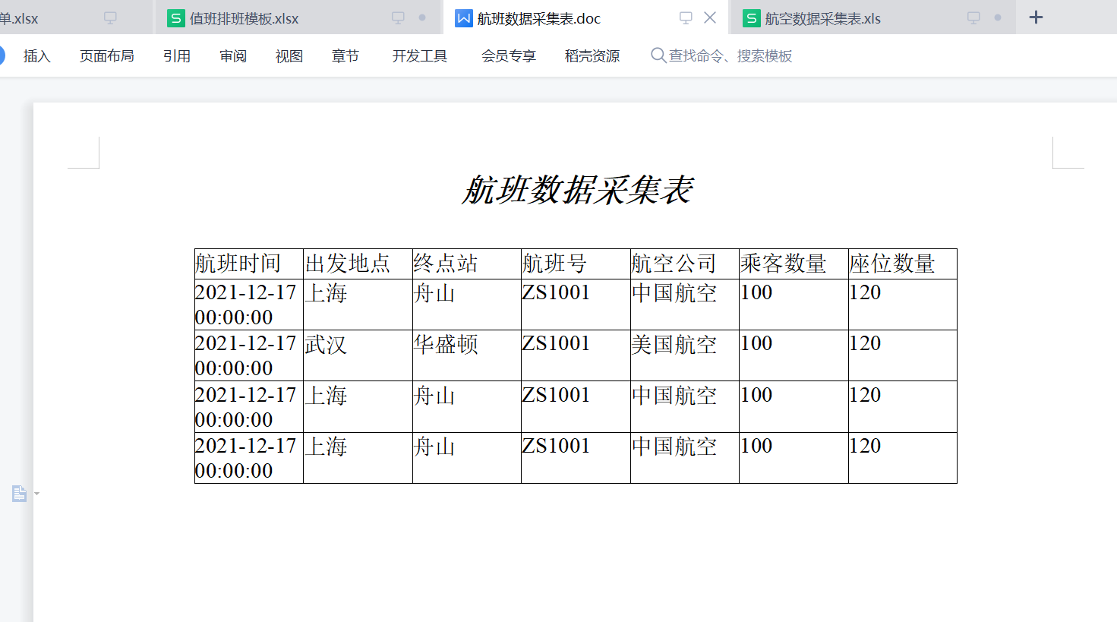Open the 章节 ribbon tab
This screenshot has height=622, width=1117.
346,55
